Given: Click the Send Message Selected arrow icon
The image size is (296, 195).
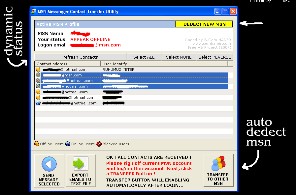Looking at the screenshot, I should (x=49, y=164).
